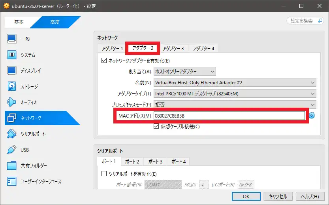Open the ディスプレイ monitor icon
329x205 pixels.
11,71
